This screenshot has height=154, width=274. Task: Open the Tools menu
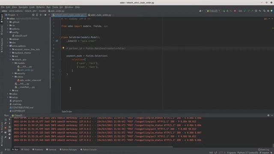click(55, 7)
